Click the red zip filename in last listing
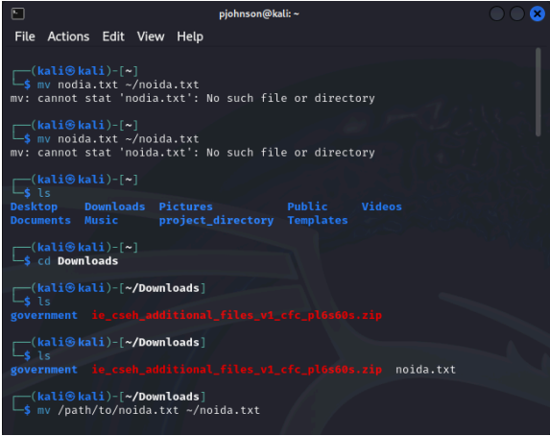This screenshot has height=436, width=550. 237,370
